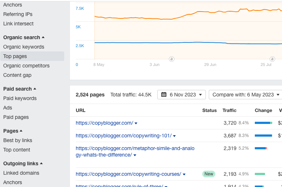Click the calendar icon in date button

click(164, 95)
